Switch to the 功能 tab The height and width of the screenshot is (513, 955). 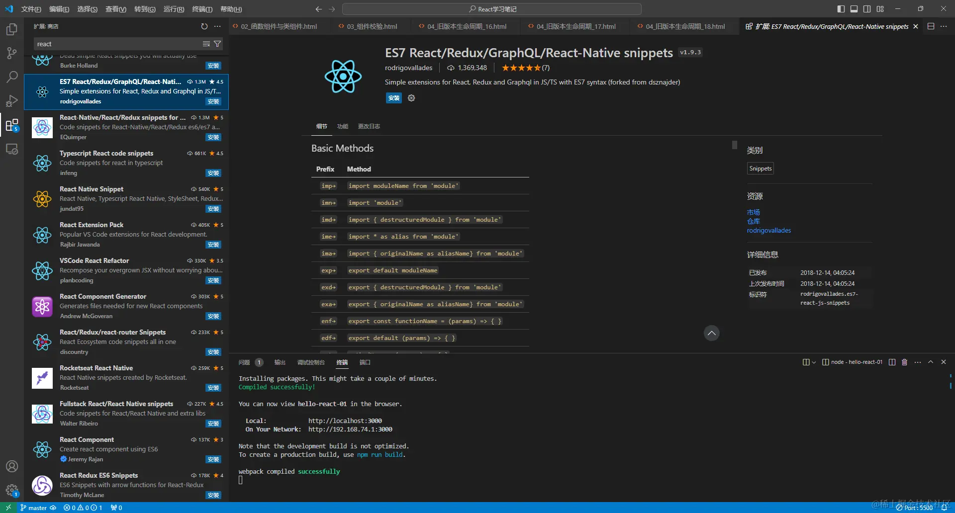click(x=343, y=126)
